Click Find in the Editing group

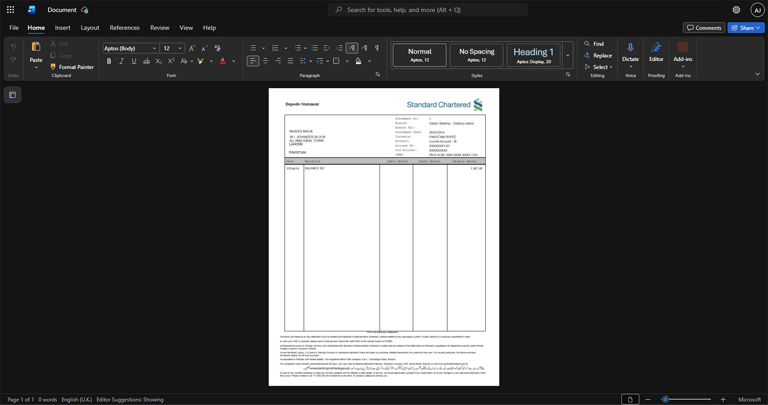[x=594, y=44]
